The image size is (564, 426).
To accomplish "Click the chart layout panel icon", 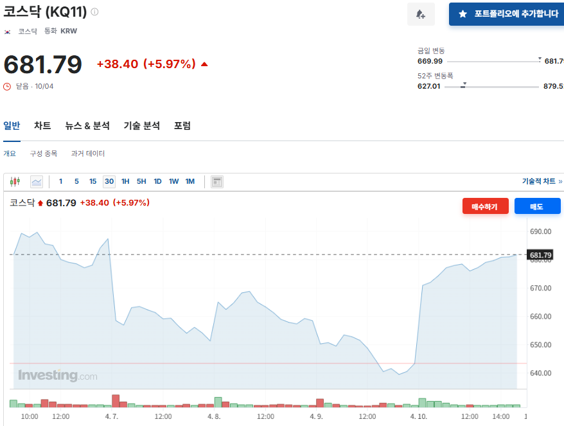I will (217, 182).
